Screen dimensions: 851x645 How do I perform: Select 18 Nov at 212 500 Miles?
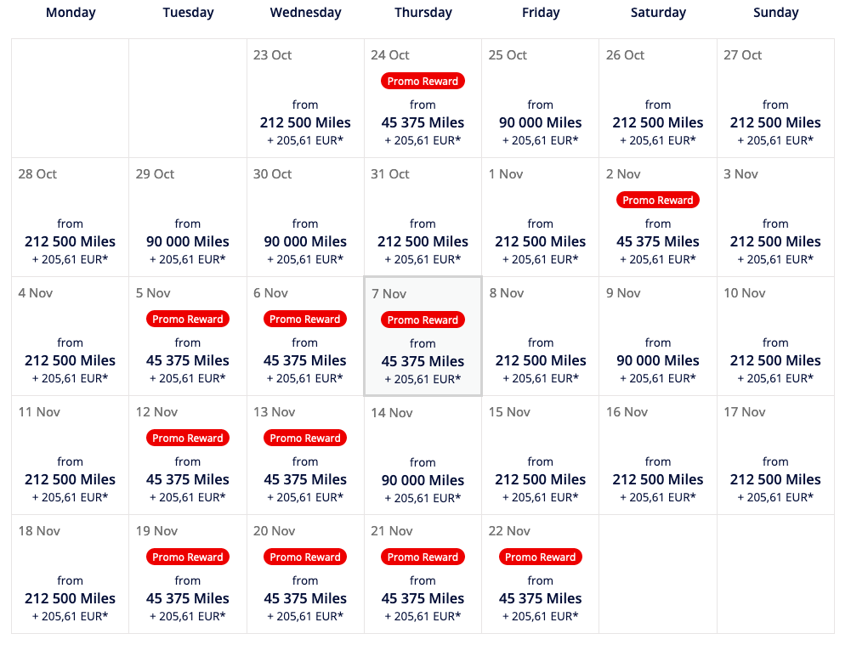click(70, 574)
